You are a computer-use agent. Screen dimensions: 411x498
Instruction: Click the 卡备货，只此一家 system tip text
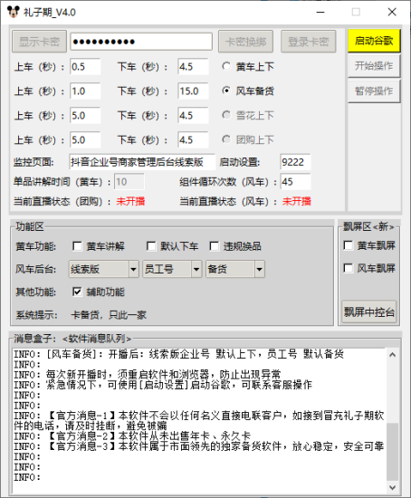pos(109,315)
